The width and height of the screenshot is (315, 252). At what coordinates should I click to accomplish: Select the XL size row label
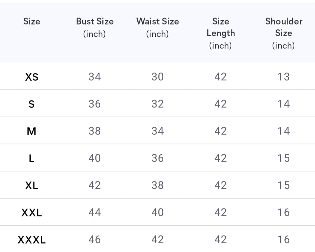click(x=32, y=185)
